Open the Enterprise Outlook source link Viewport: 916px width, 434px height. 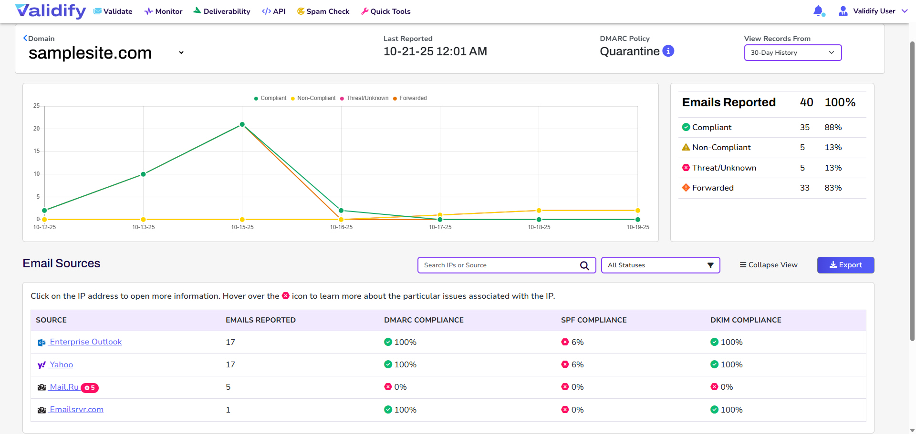(x=85, y=342)
